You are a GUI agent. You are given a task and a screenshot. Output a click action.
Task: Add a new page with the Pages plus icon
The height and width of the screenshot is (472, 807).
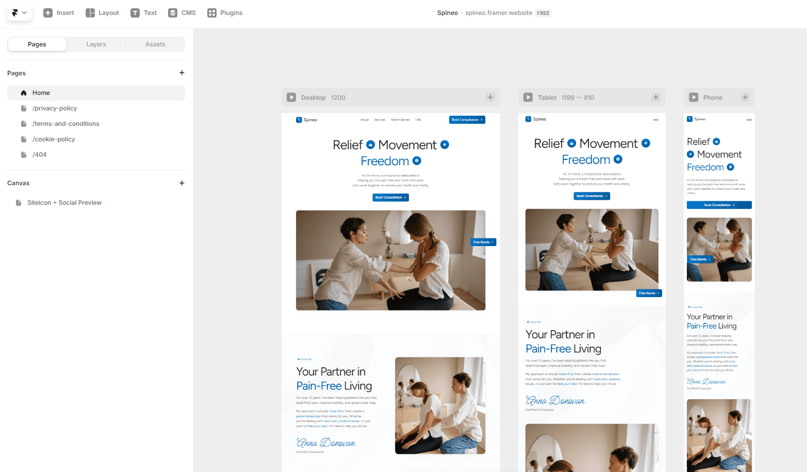[182, 73]
